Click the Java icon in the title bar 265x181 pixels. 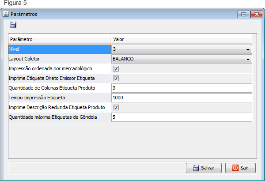6,14
